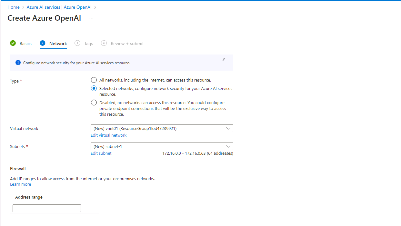
Task: Choose the Selected networks radio button
Action: point(94,88)
